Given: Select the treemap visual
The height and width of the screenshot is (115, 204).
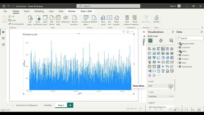Looking at the screenshot, I should (172, 57).
